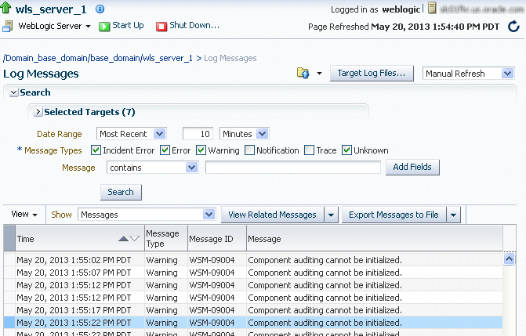Click the Start Up green icon

[104, 26]
